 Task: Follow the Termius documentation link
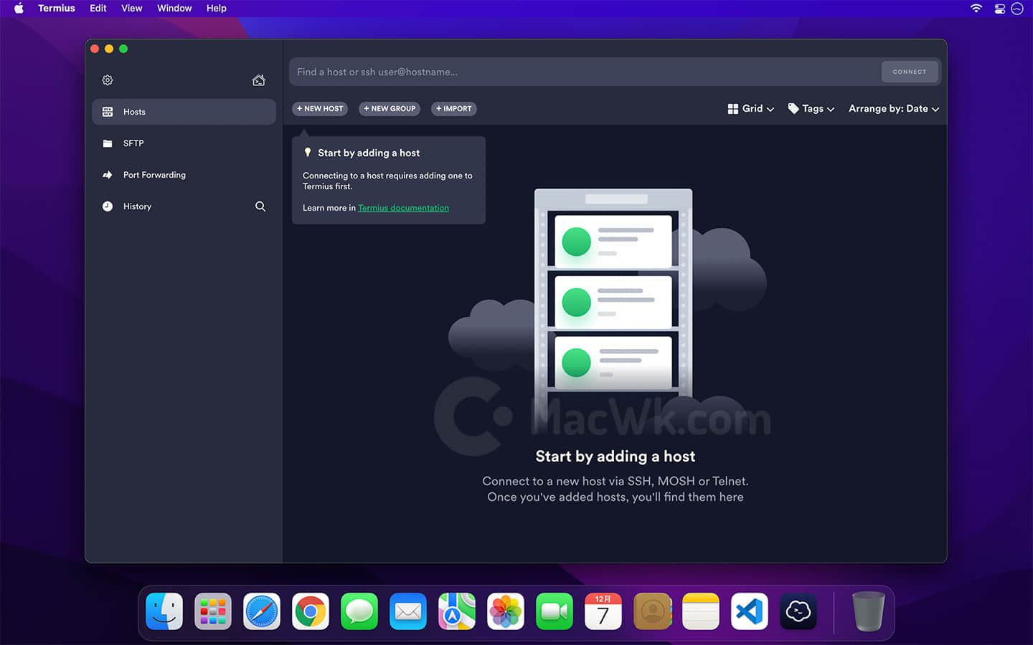click(403, 208)
